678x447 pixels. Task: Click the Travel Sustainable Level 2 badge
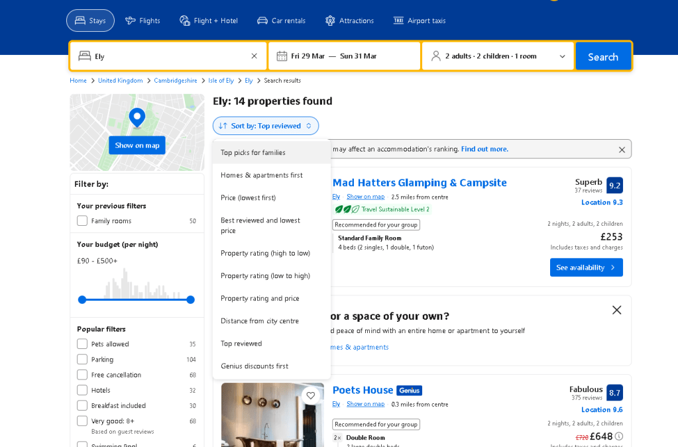(382, 209)
